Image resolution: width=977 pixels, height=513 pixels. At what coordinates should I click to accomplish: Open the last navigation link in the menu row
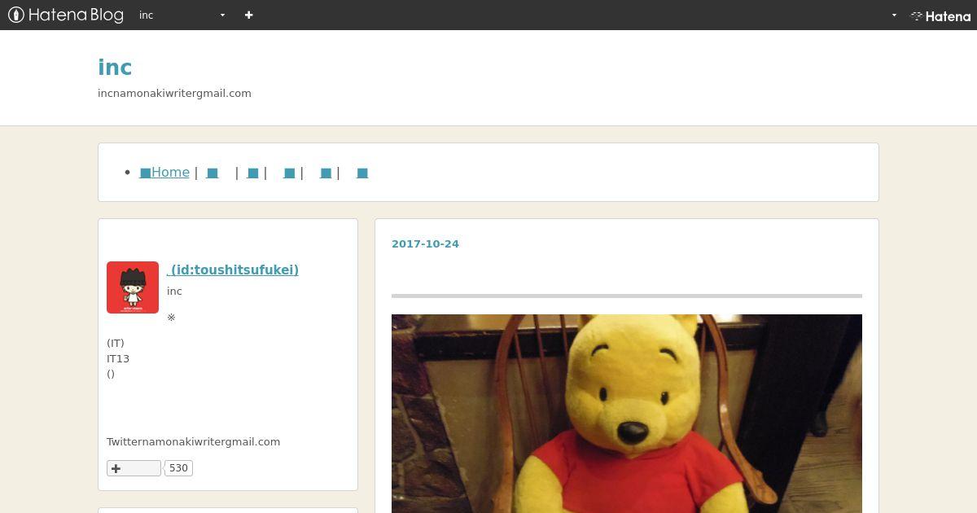click(362, 173)
